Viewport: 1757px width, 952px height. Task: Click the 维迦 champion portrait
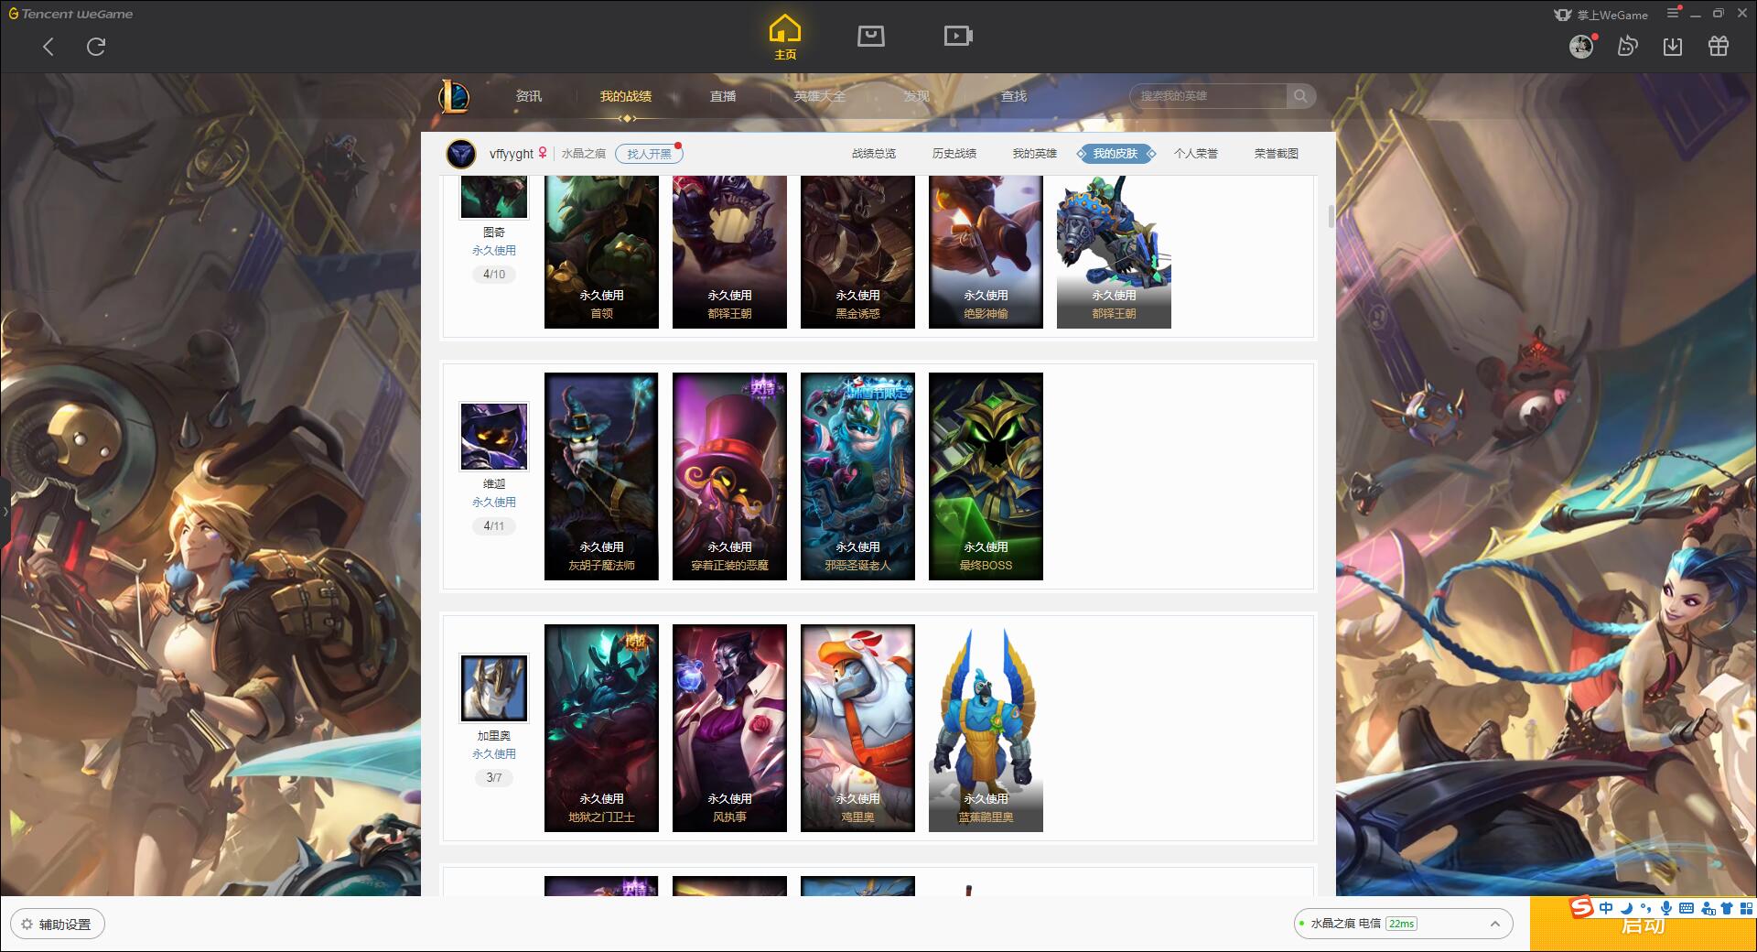pyautogui.click(x=494, y=437)
